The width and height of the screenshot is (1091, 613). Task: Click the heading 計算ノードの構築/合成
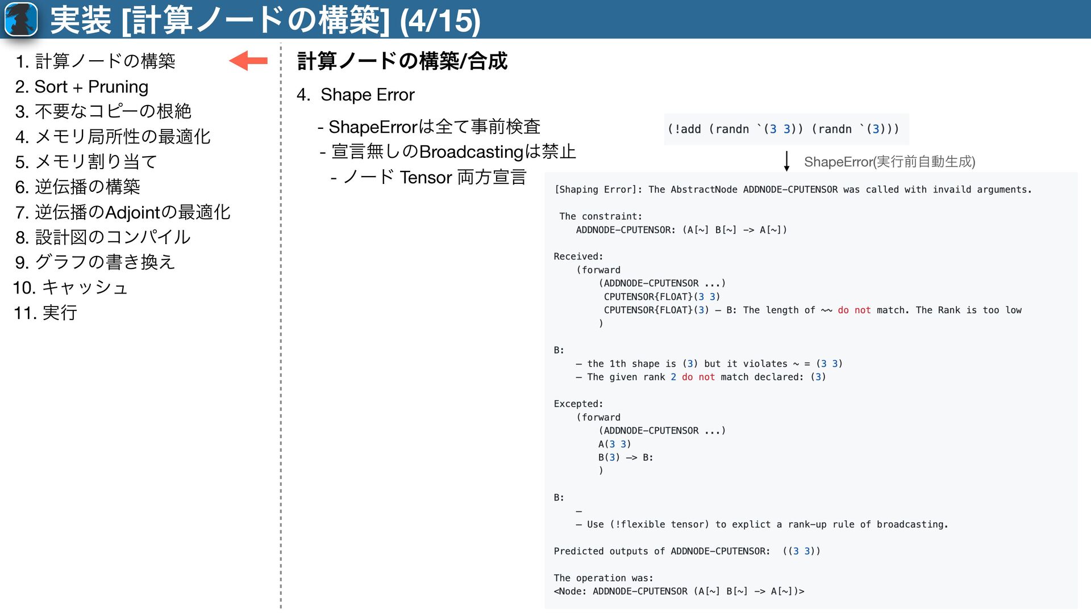pyautogui.click(x=402, y=61)
